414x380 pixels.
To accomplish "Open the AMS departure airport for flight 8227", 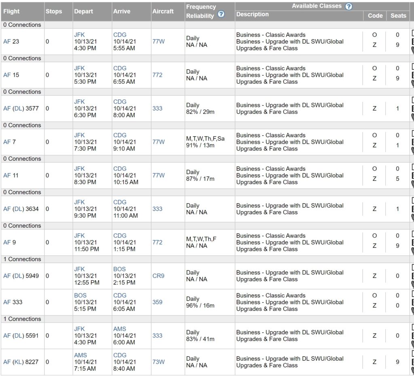I will [x=80, y=355].
